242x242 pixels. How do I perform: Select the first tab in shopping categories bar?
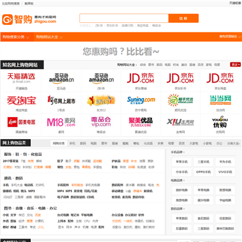coord(58,143)
